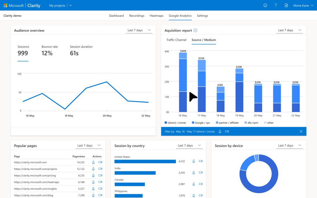Open heatmap for Canada sessions

[194, 184]
